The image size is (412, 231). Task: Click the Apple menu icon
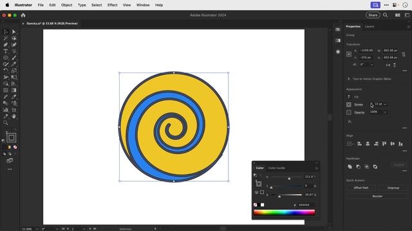pyautogui.click(x=7, y=5)
